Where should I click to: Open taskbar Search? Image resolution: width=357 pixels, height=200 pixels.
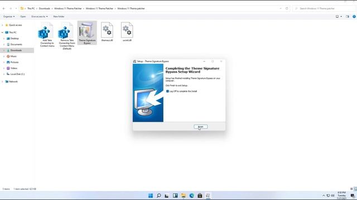158,196
